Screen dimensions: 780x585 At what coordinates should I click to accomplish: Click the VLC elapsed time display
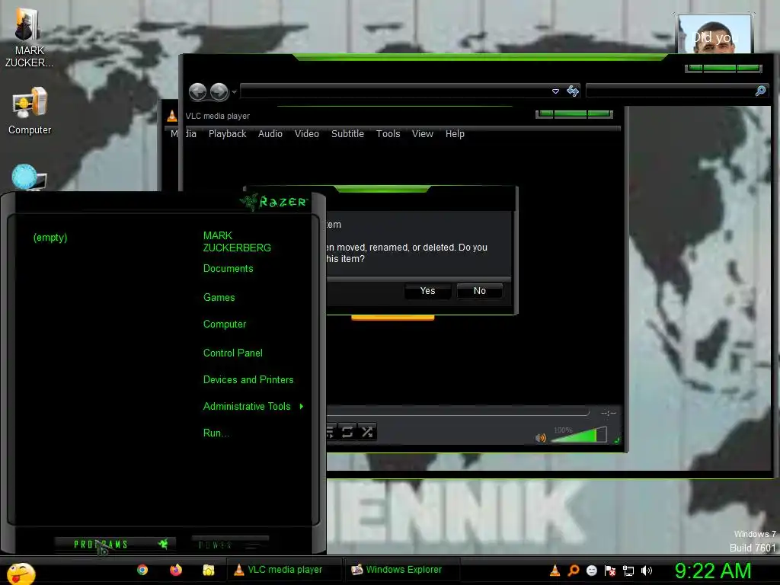pos(609,414)
